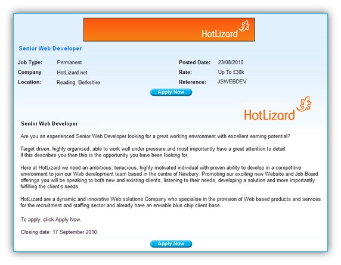Select the posted date 23/08/2010
This screenshot has width=341, height=265.
point(231,63)
